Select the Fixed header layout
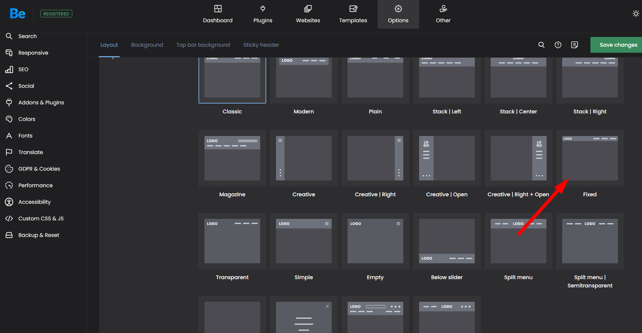The image size is (642, 333). pyautogui.click(x=590, y=158)
